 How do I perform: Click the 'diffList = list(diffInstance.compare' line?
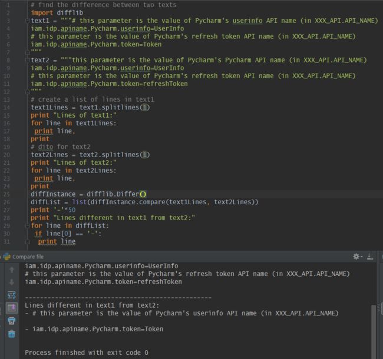coord(144,202)
